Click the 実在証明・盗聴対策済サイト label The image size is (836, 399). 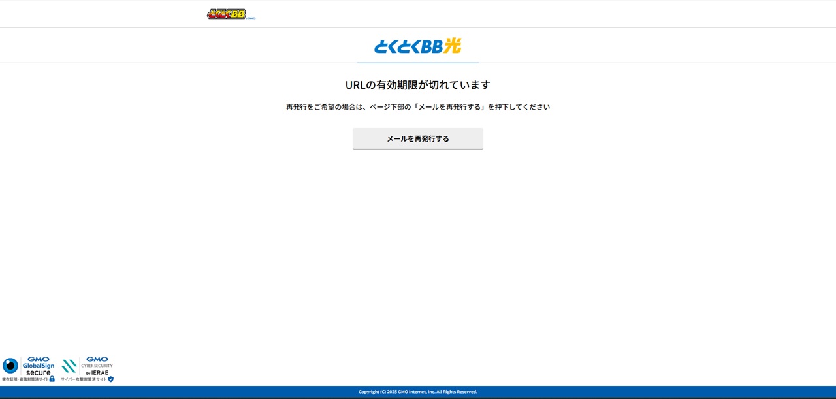tap(24, 379)
